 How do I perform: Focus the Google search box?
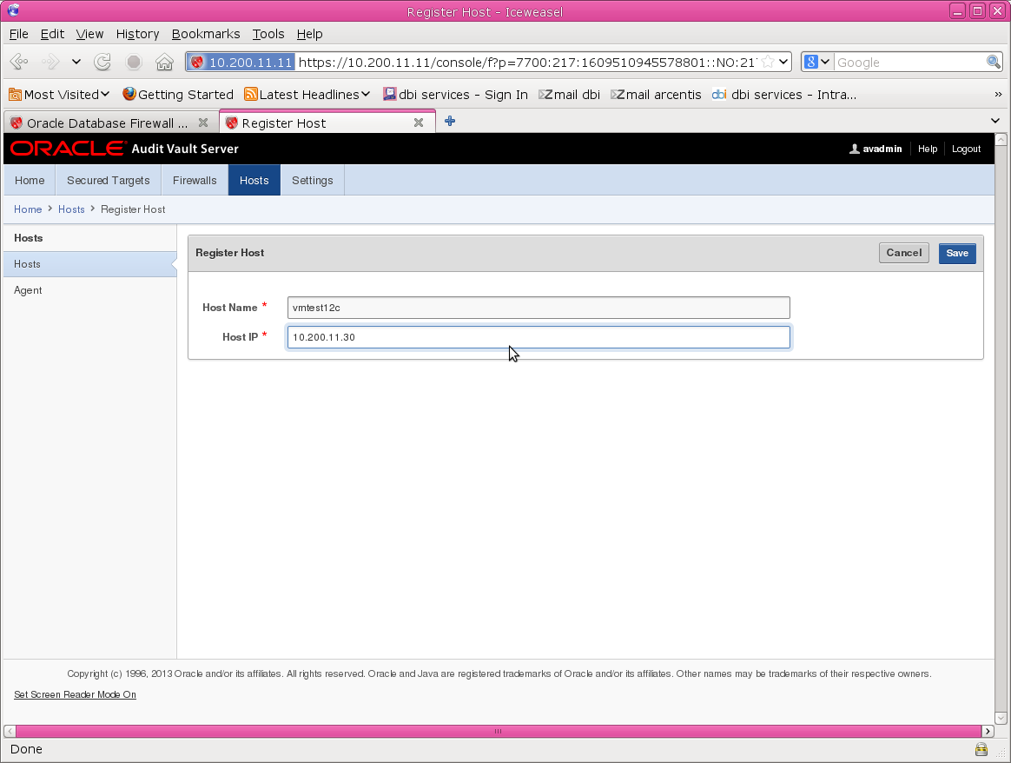[x=909, y=62]
